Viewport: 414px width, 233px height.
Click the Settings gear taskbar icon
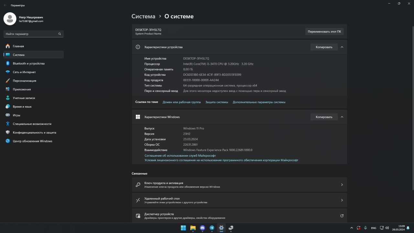point(221,228)
